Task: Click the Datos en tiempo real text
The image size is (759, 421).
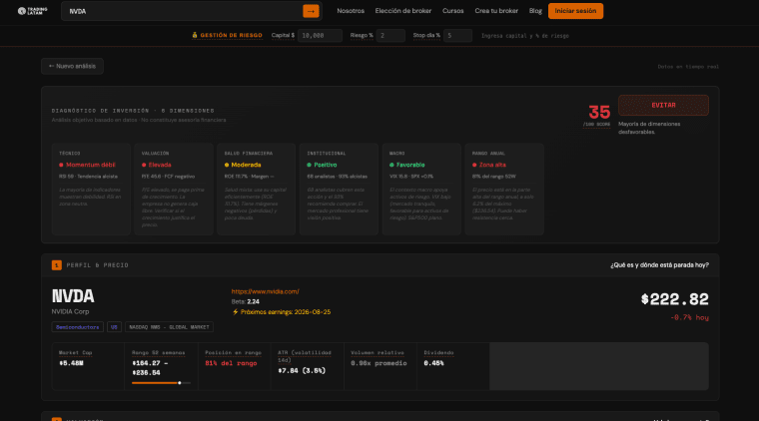Action: [688, 67]
